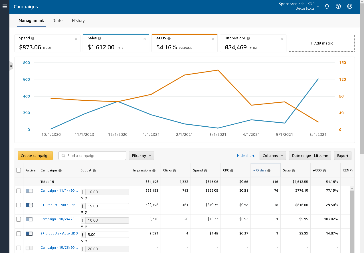The height and width of the screenshot is (253, 364).
Task: Check the select-all campaigns checkbox
Action: tap(19, 170)
